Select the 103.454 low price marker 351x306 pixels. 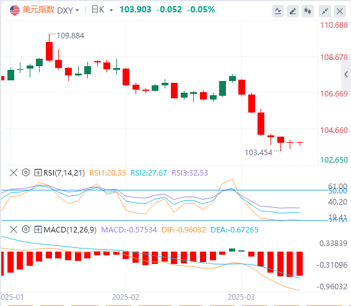[258, 153]
